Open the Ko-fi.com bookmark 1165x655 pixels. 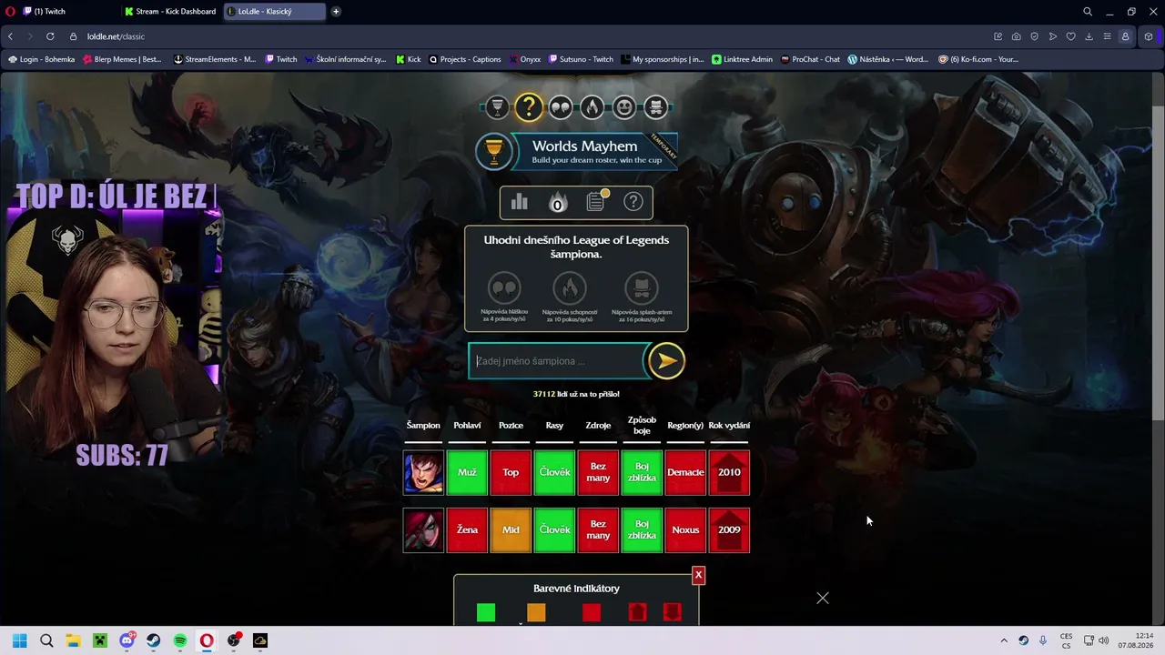[978, 59]
